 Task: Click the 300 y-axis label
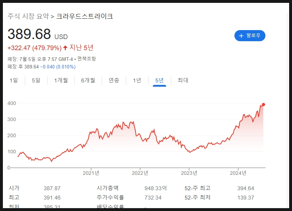[x=12, y=119]
